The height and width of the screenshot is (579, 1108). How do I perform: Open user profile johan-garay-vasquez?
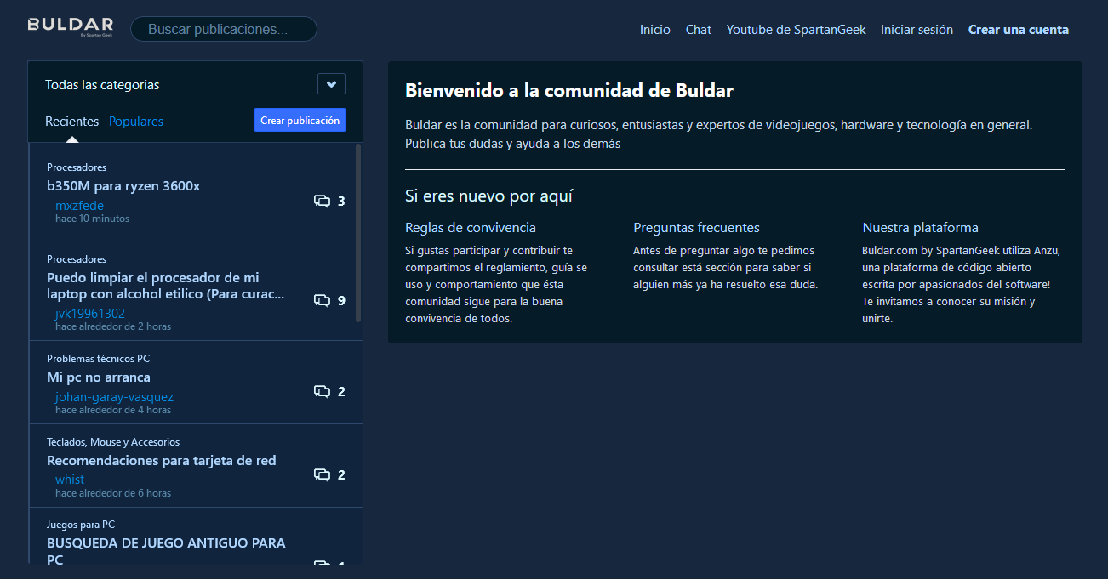click(115, 397)
